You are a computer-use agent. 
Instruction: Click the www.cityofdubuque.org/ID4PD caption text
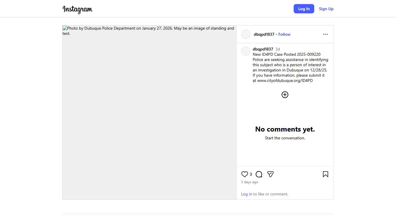click(x=285, y=80)
